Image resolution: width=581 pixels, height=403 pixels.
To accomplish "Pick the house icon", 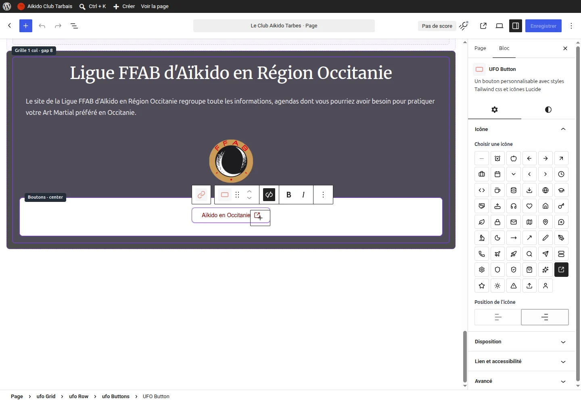I will coord(545,206).
